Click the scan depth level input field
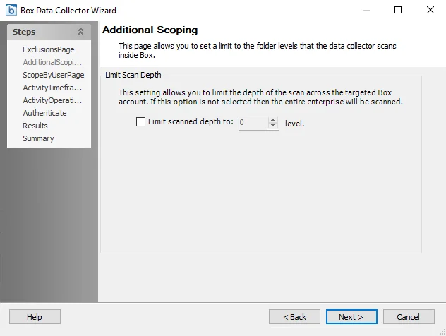The height and width of the screenshot is (336, 446). (x=253, y=123)
